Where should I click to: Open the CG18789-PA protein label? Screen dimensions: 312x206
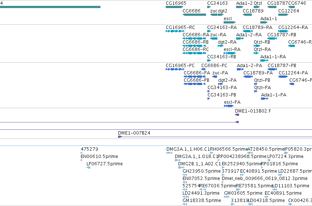coord(258,73)
